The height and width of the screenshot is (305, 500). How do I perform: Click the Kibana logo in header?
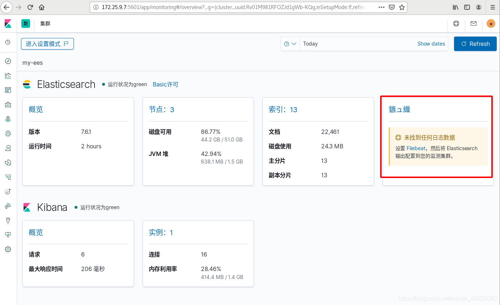coord(8,24)
